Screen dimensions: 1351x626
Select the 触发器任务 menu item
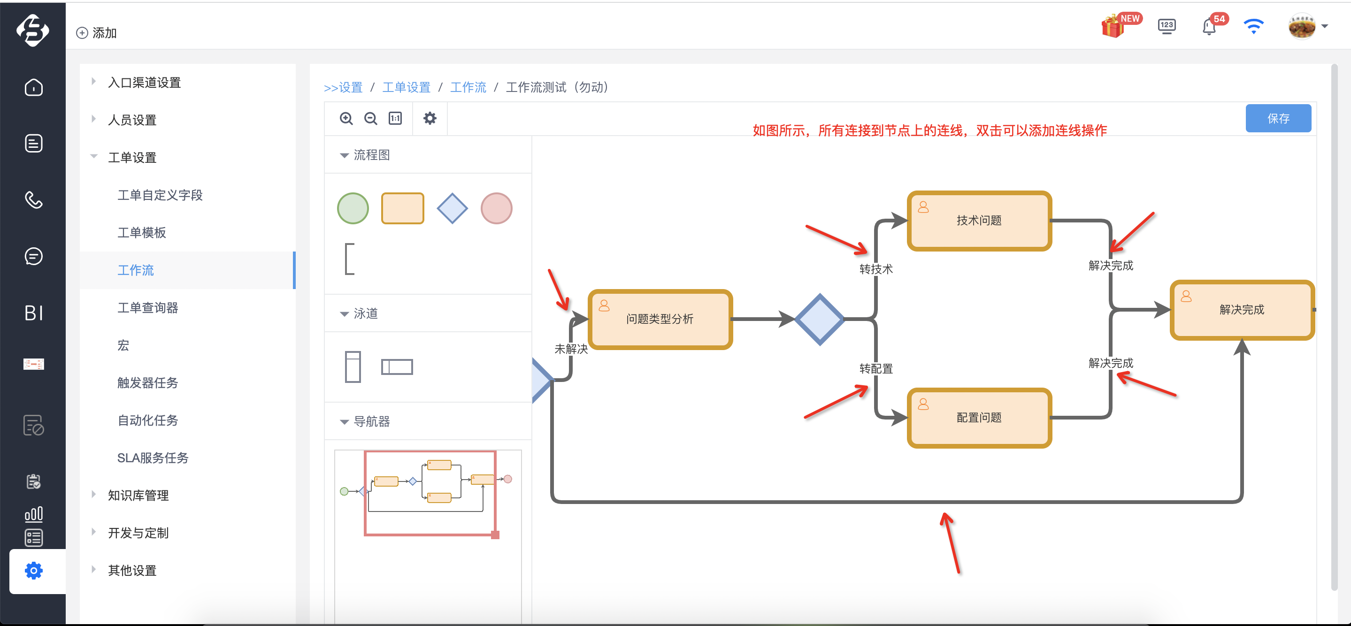coord(147,382)
